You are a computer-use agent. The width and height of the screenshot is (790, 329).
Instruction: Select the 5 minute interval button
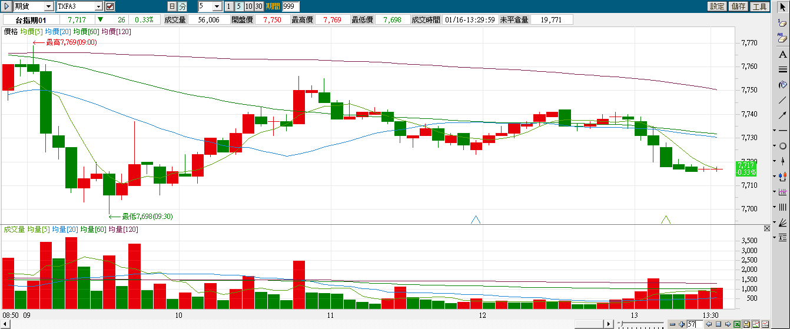(x=238, y=6)
